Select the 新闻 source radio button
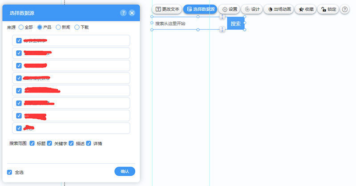The image size is (356, 186). [58, 27]
